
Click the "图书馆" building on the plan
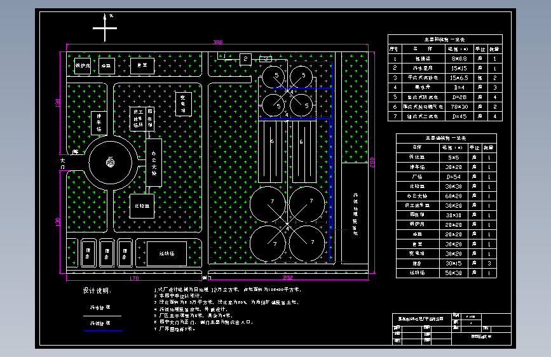[150, 119]
